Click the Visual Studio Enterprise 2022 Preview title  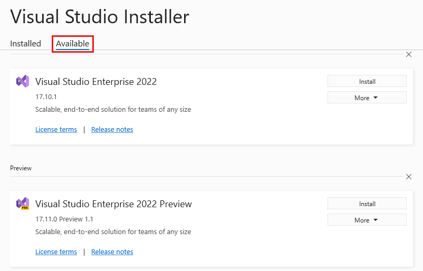[x=113, y=204]
